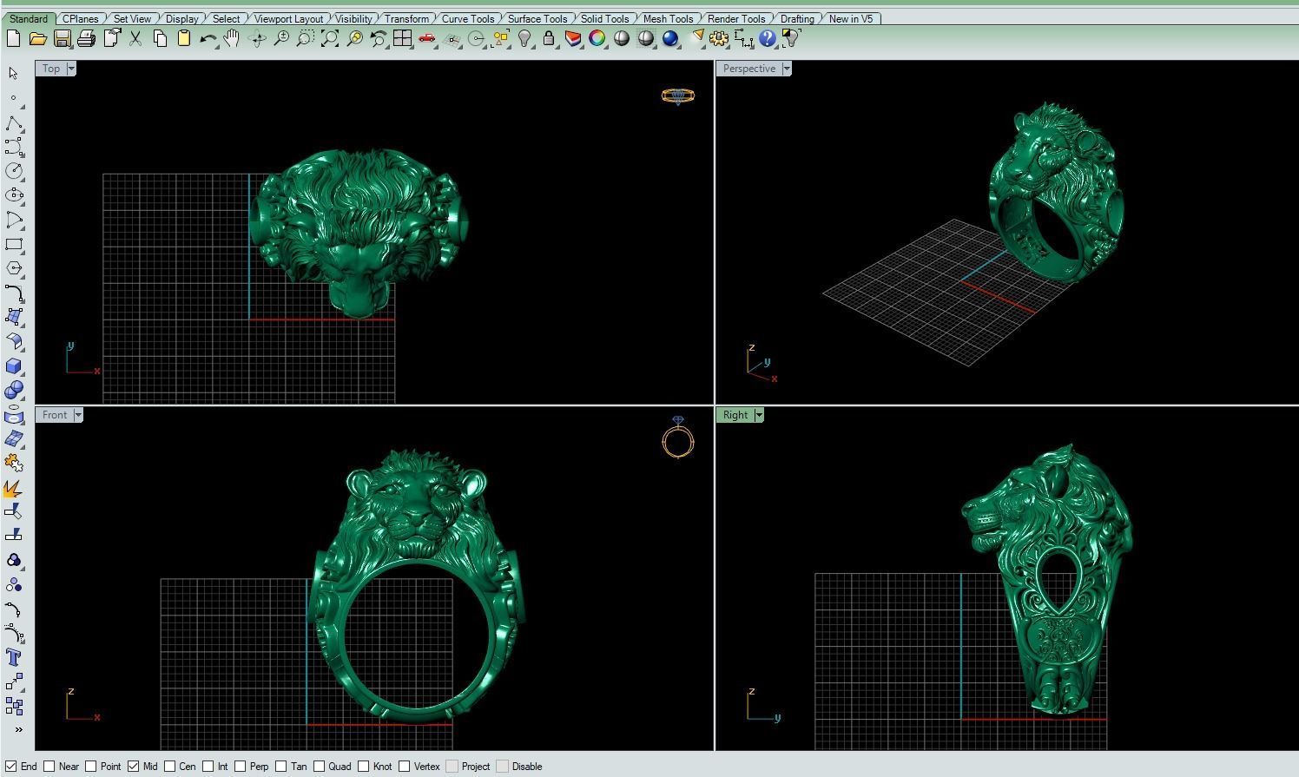Enable the Tan osnap checkbox
The image size is (1299, 777).
[x=281, y=767]
